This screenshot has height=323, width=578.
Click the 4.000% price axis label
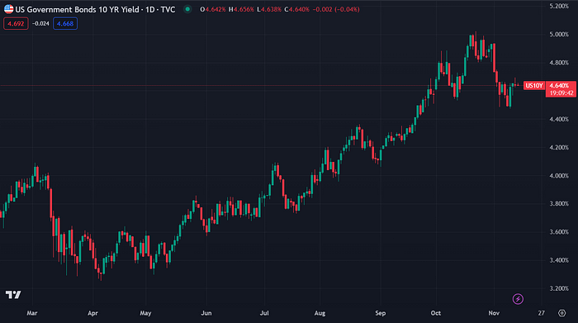tap(559, 176)
